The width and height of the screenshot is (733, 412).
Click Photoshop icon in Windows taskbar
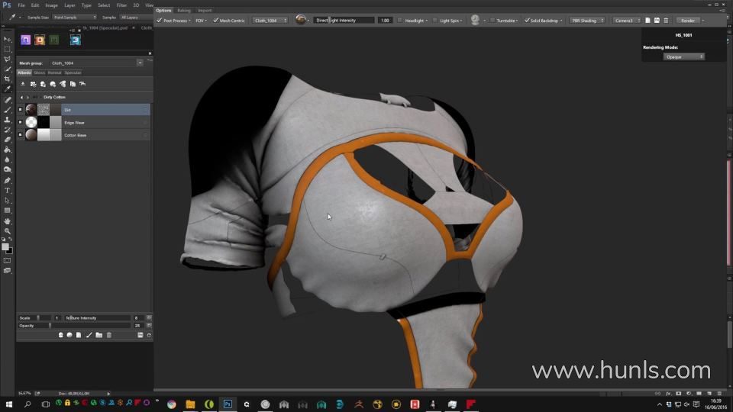click(x=228, y=404)
